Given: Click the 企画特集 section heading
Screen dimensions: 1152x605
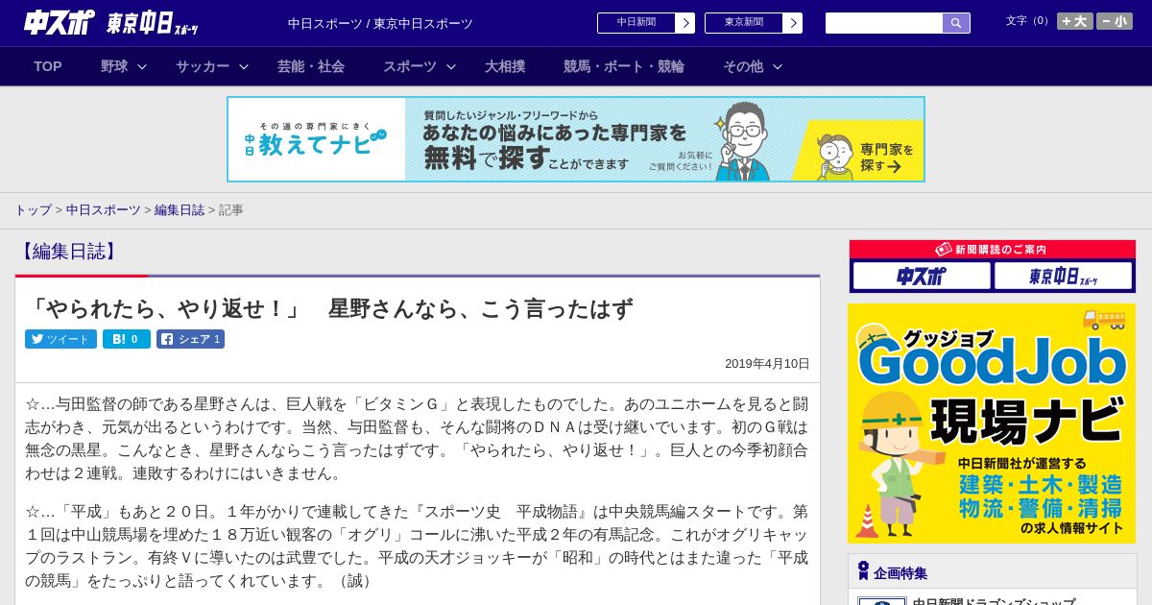Looking at the screenshot, I should [900, 573].
